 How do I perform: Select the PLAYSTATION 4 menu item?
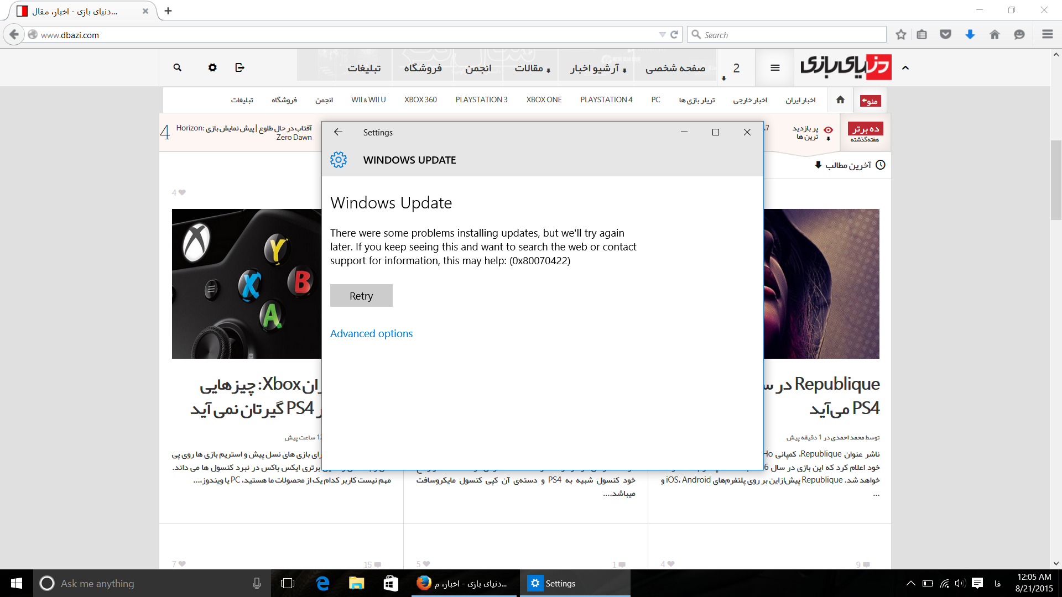pyautogui.click(x=606, y=99)
